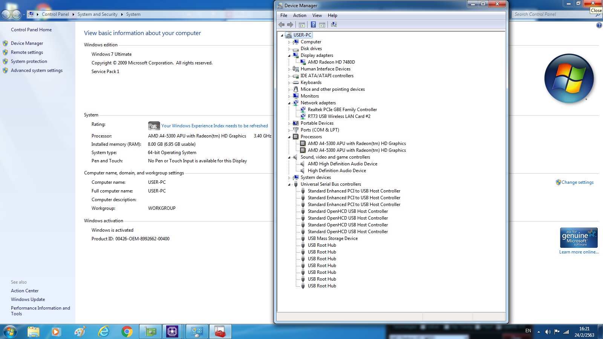Screen dimensions: 603x339
Task: Click the Ask for Genuine Microsoft software badge
Action: pos(579,238)
